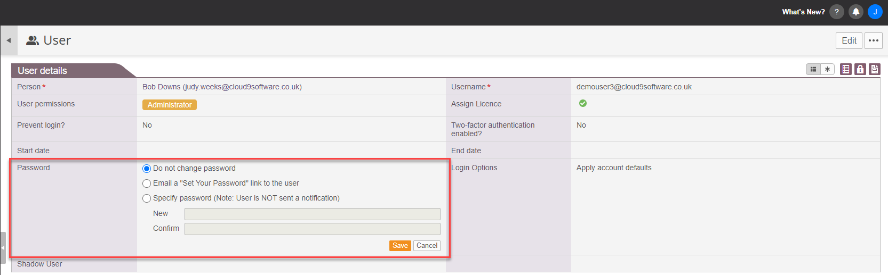Click the User permissions label
The image size is (888, 275).
coord(46,104)
